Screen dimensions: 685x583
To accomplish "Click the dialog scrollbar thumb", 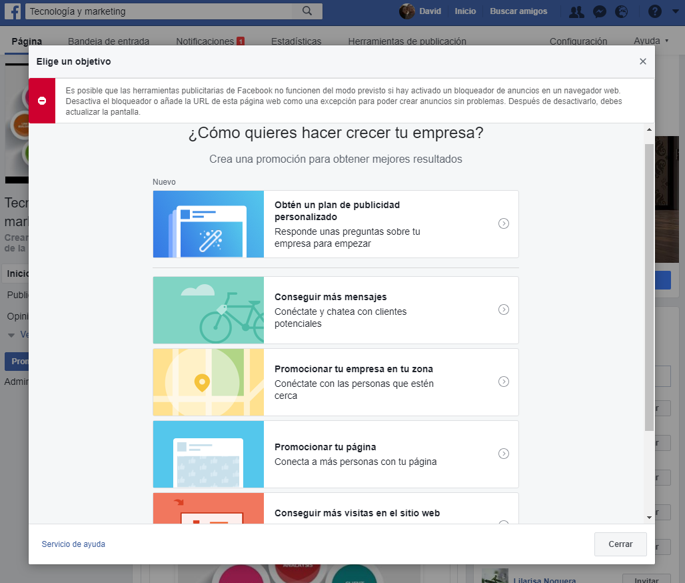I will coord(649,287).
